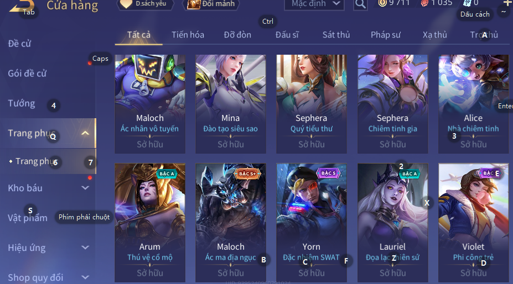Expand the Hiệu ứng sidebar section
Image resolution: width=513 pixels, height=284 pixels.
click(85, 248)
